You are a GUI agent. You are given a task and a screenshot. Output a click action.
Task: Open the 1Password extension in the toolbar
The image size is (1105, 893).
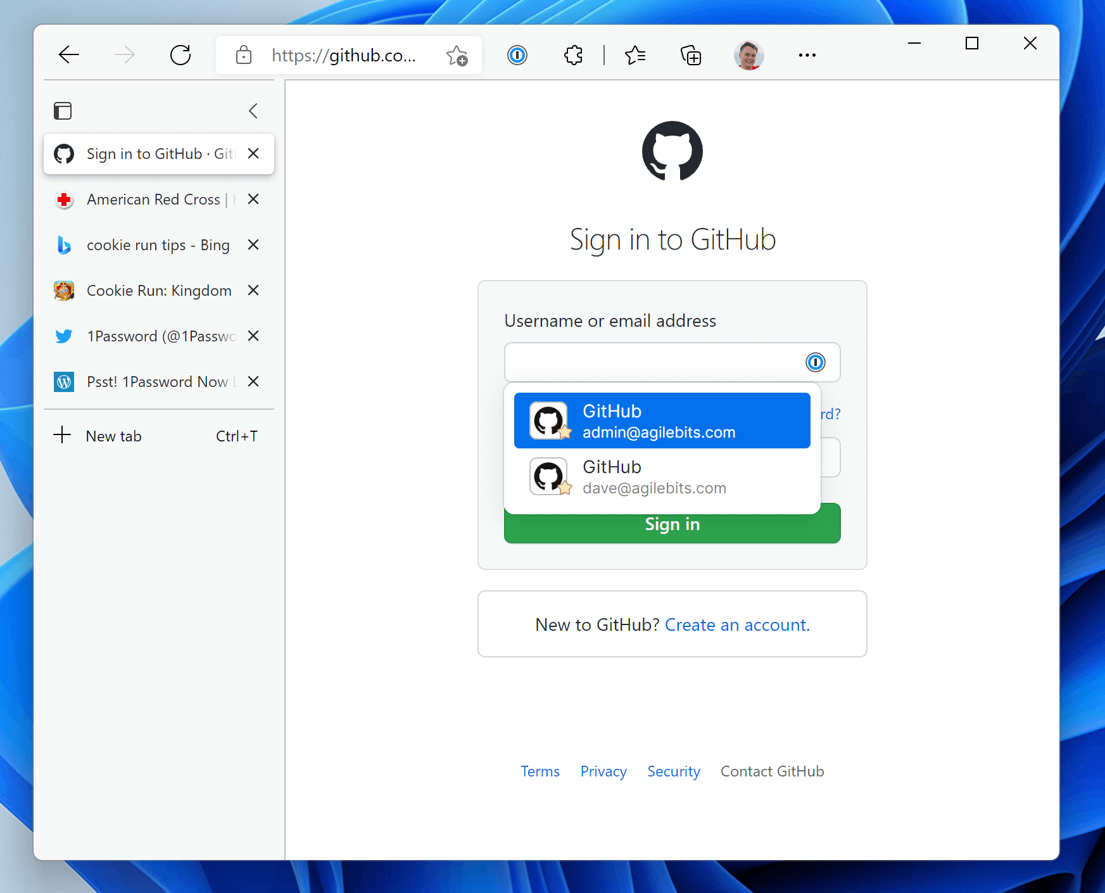click(x=517, y=55)
